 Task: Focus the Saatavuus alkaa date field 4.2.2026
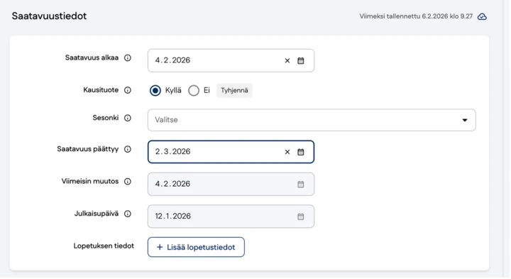(231, 60)
